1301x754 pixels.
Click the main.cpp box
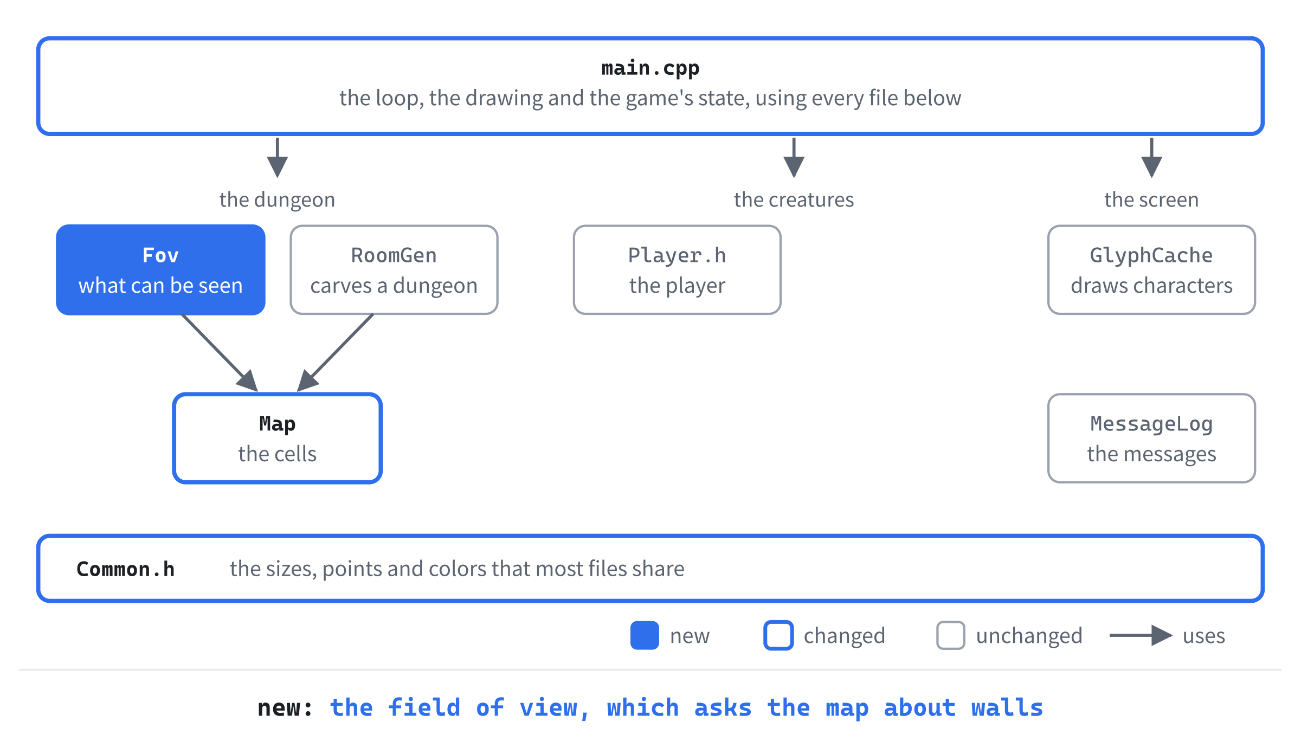(x=650, y=86)
